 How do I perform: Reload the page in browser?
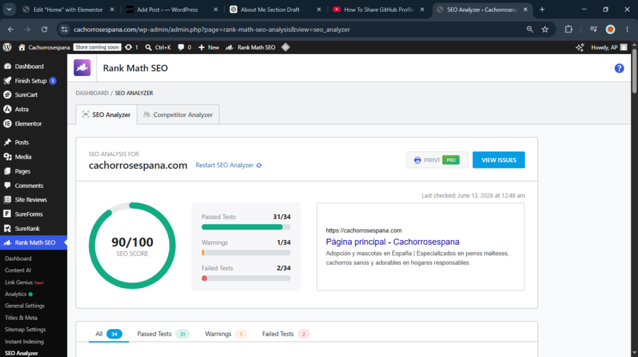pyautogui.click(x=44, y=29)
